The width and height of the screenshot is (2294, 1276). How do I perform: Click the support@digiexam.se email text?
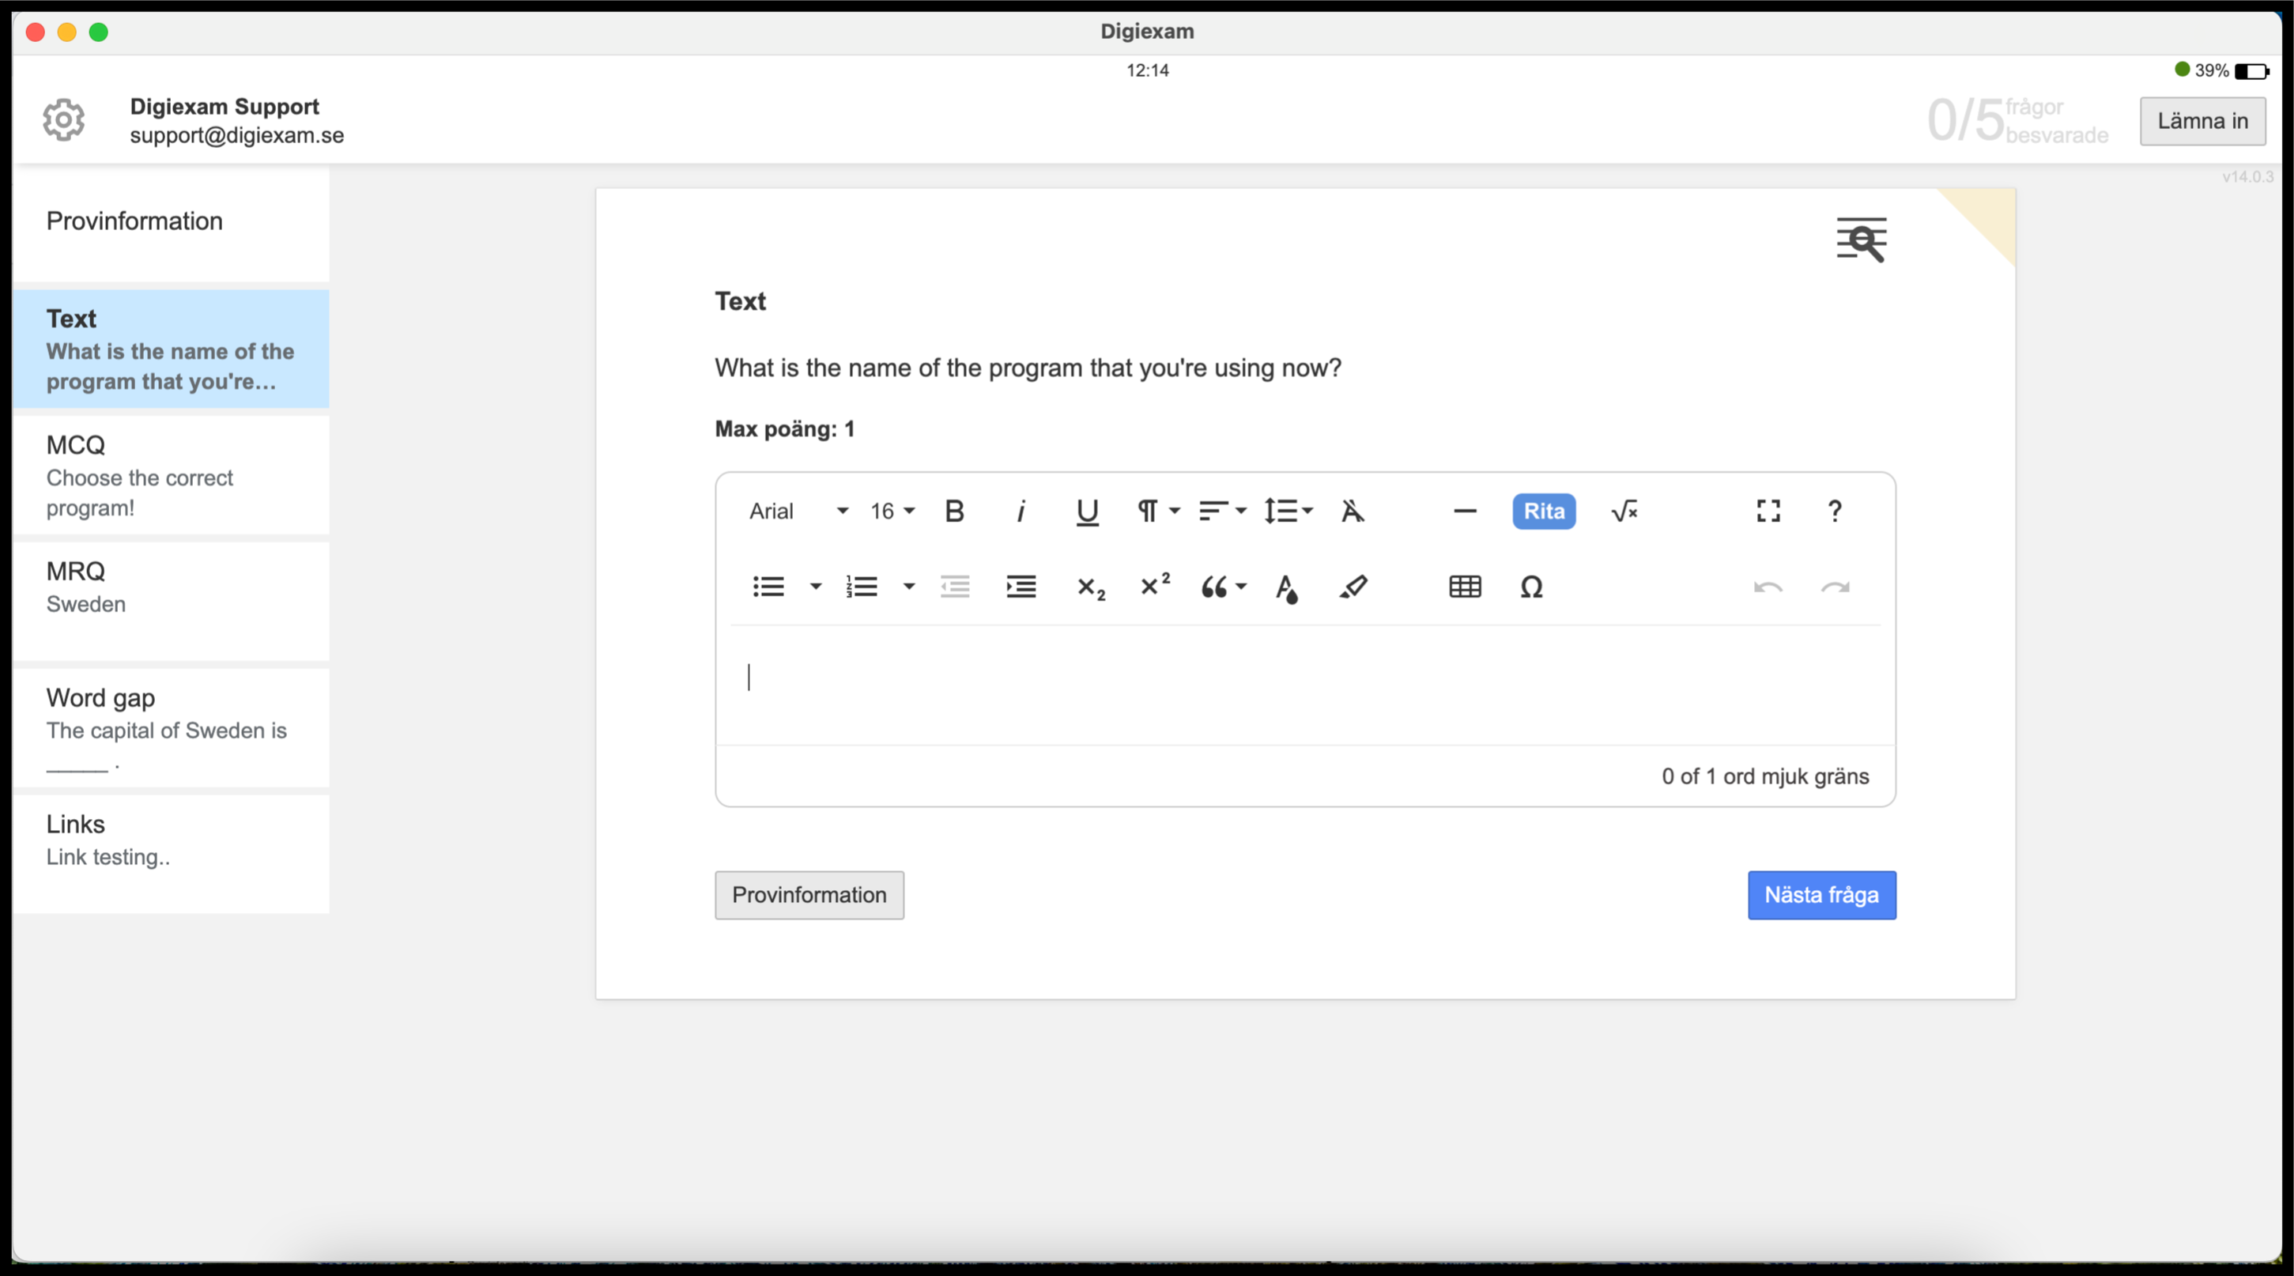point(237,135)
